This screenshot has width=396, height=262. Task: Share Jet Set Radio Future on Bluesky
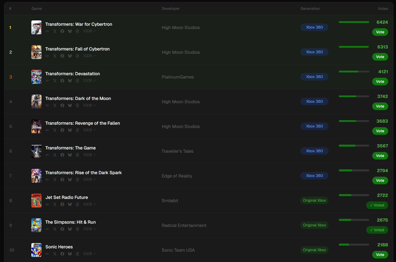70,204
